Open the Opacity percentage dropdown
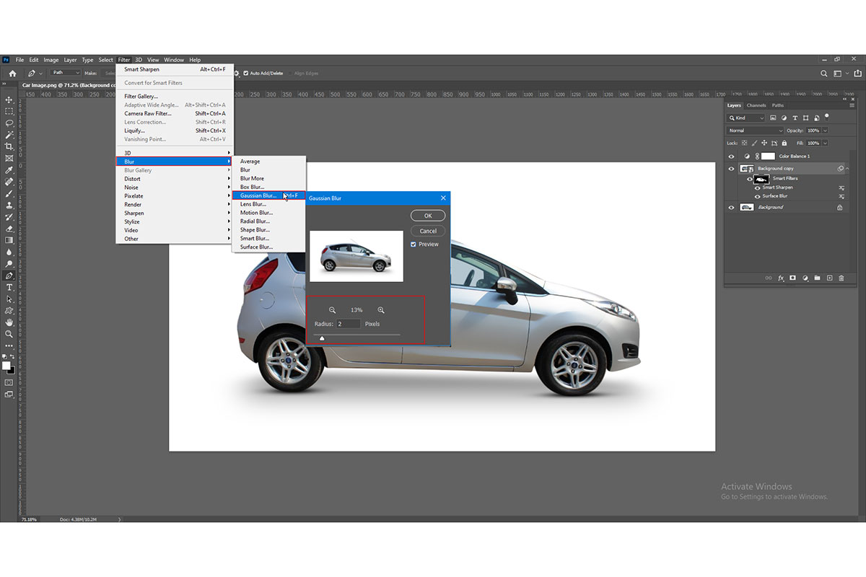 (x=825, y=131)
